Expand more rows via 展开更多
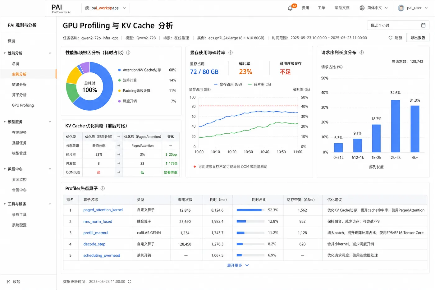The height and width of the screenshot is (290, 435). (238, 265)
